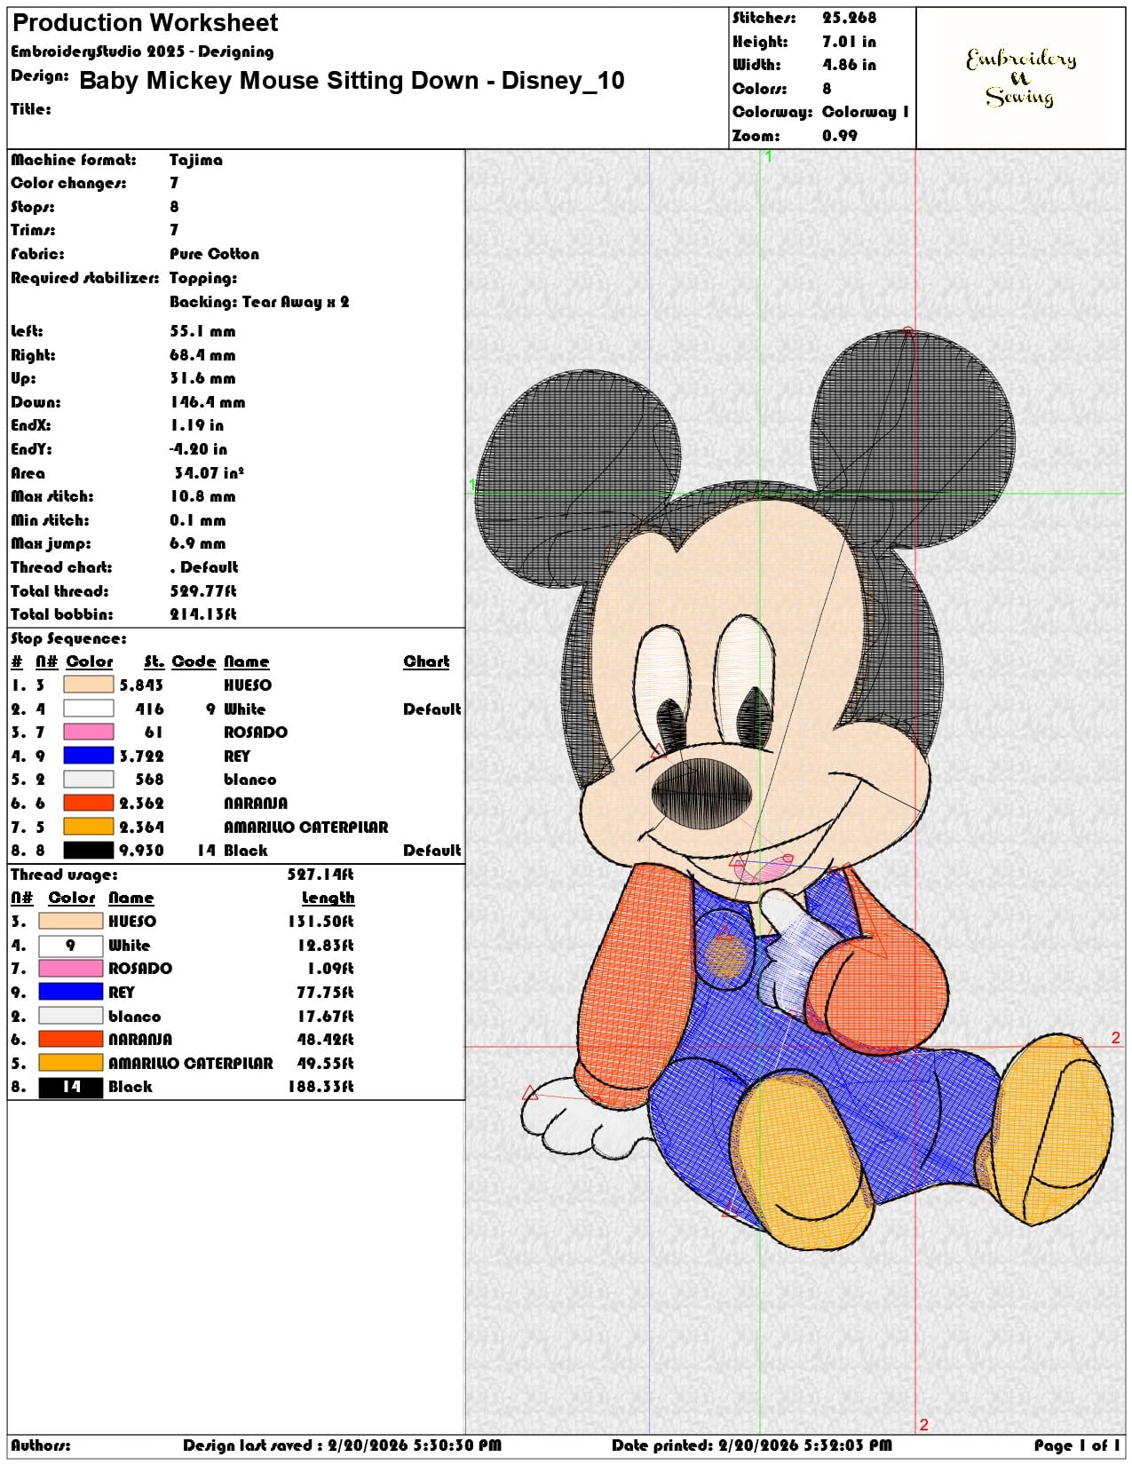Click the Machine format value 'Tajima'
Viewport: 1132px width, 1465px height.
[x=196, y=160]
